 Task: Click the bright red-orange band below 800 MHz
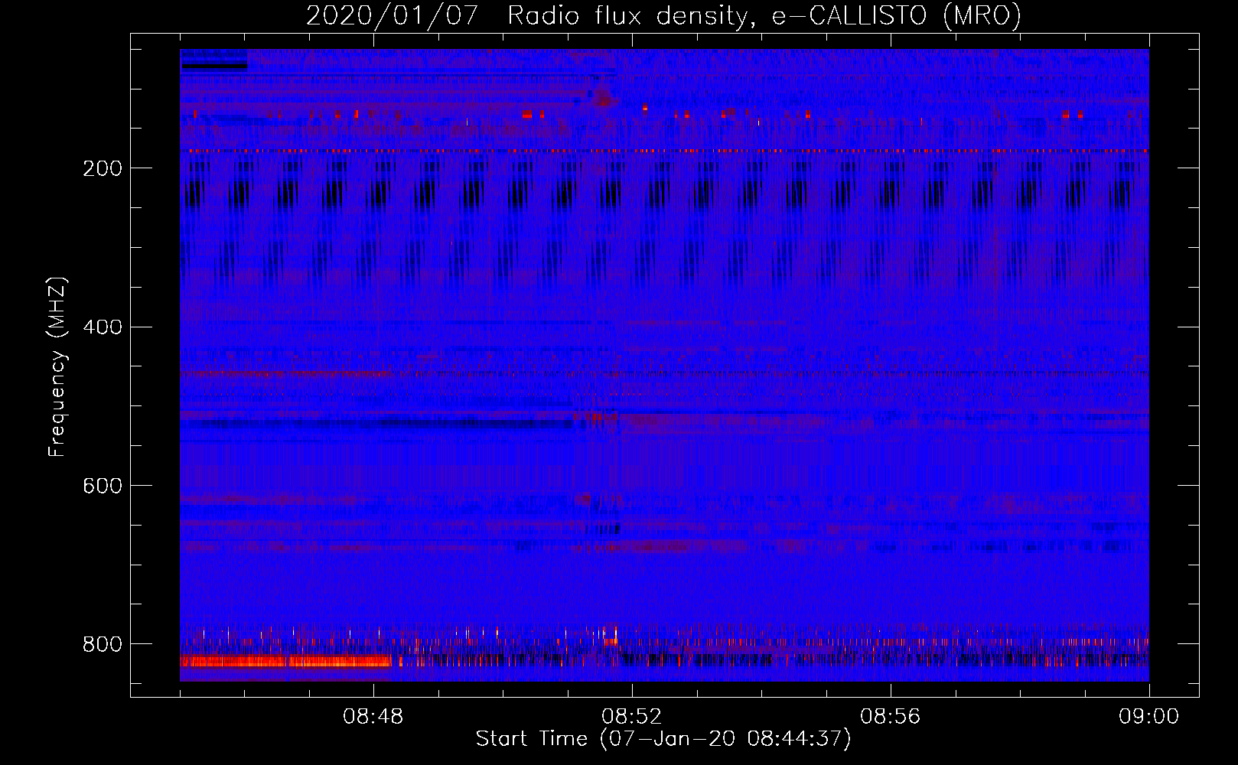[x=286, y=661]
